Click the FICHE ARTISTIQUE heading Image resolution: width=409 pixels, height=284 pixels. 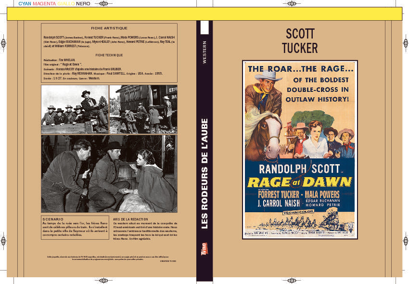[x=109, y=28]
